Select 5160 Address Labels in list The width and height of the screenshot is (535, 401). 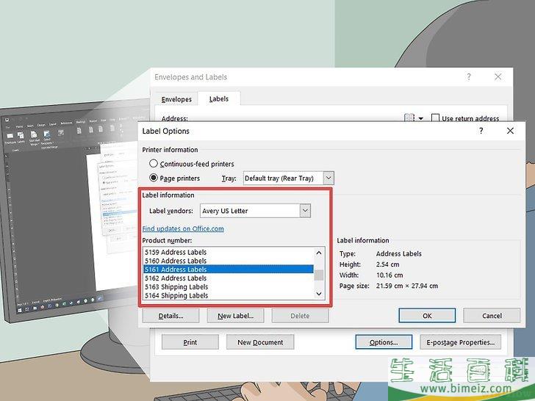coord(229,261)
